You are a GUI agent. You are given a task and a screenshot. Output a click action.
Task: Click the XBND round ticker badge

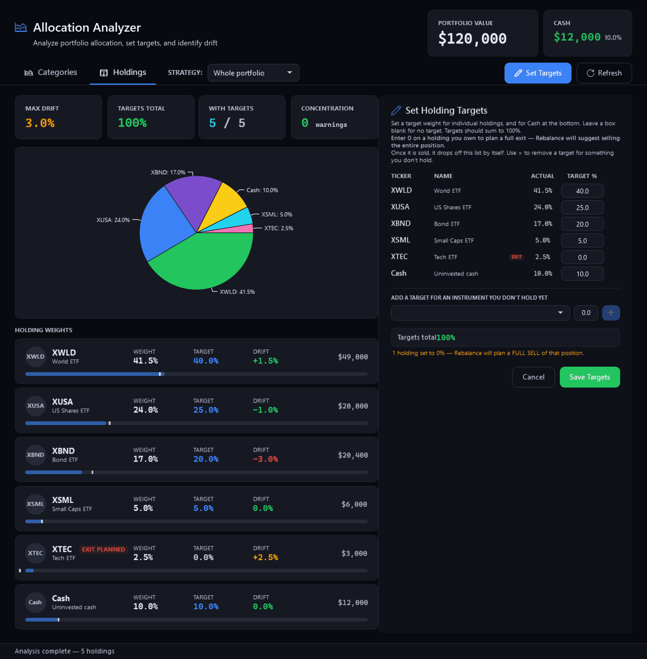(x=36, y=454)
